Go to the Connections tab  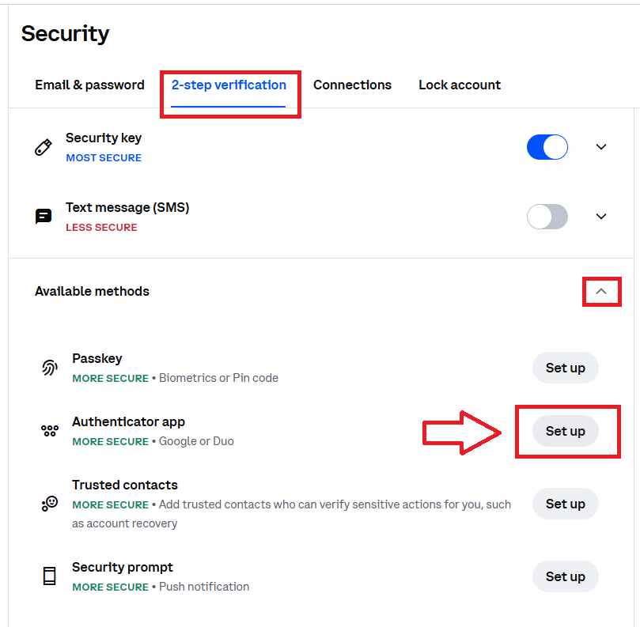click(x=352, y=85)
